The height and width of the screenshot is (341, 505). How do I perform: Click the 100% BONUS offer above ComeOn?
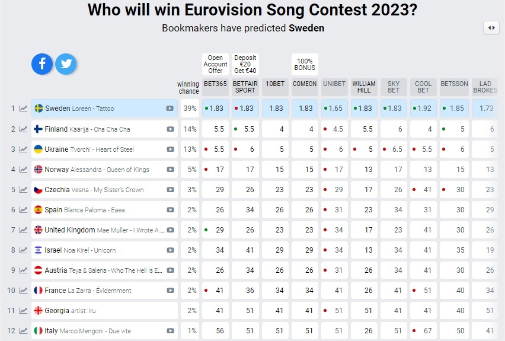305,65
